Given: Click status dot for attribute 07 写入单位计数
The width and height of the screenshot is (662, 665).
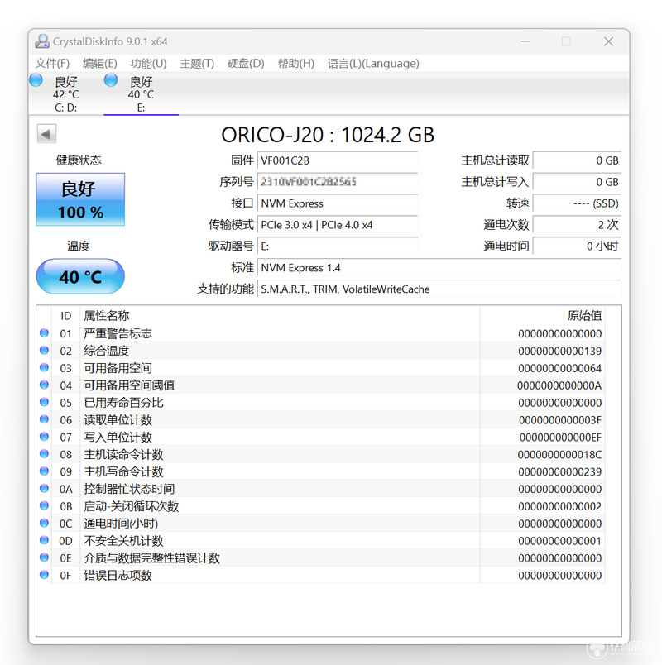Looking at the screenshot, I should (x=44, y=437).
